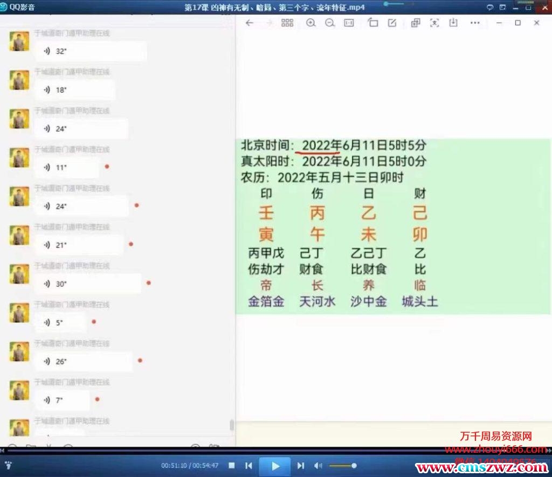Show image at actual 1:1 size

tap(349, 23)
